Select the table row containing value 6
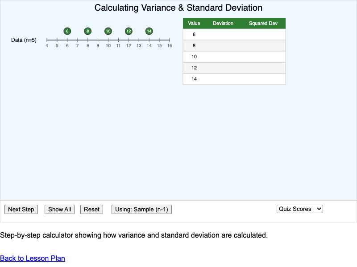The height and width of the screenshot is (267, 357). (234, 34)
